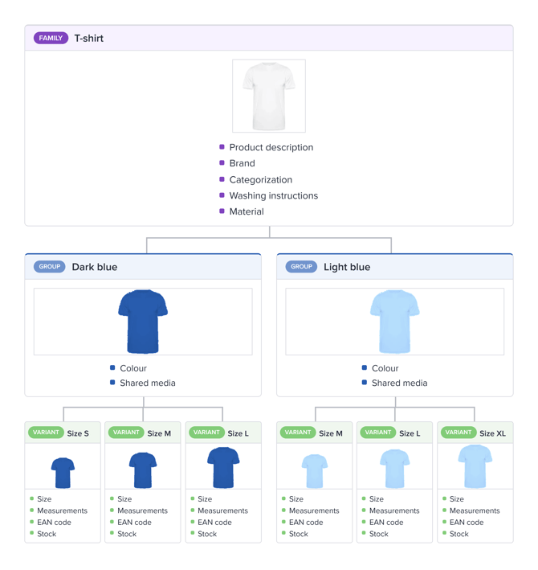The height and width of the screenshot is (570, 538).
Task: Click the Product description attribute
Action: pyautogui.click(x=271, y=147)
